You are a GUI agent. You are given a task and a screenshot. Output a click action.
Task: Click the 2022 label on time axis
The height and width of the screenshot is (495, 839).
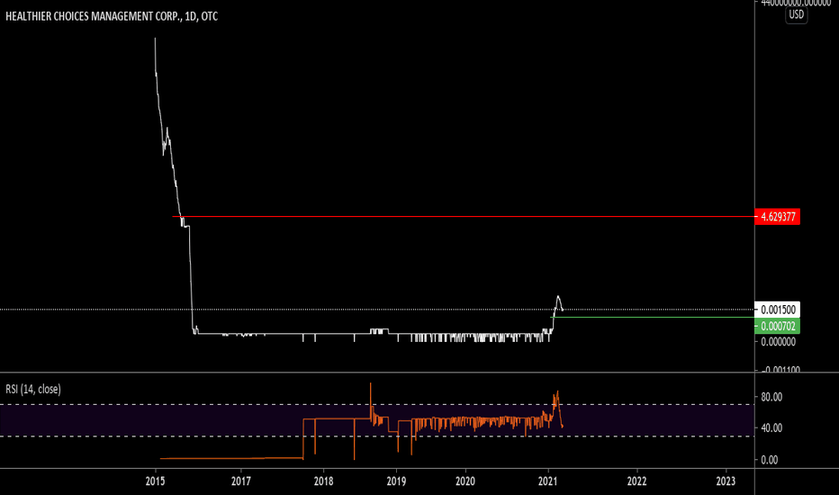click(x=636, y=481)
